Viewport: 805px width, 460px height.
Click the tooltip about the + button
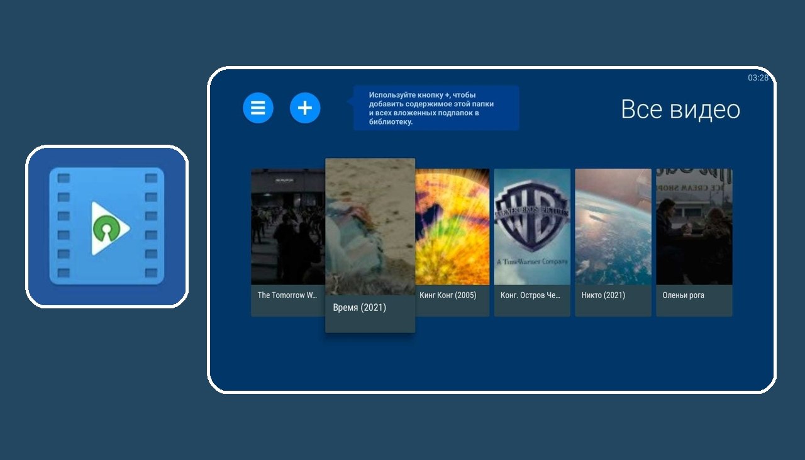436,108
